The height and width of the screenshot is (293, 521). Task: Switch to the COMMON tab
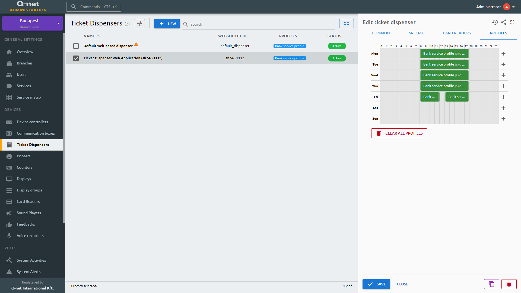coord(381,33)
